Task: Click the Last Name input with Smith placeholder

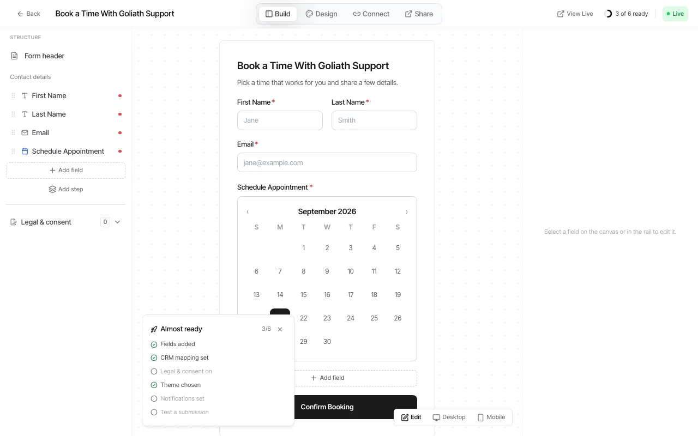Action: tap(374, 120)
